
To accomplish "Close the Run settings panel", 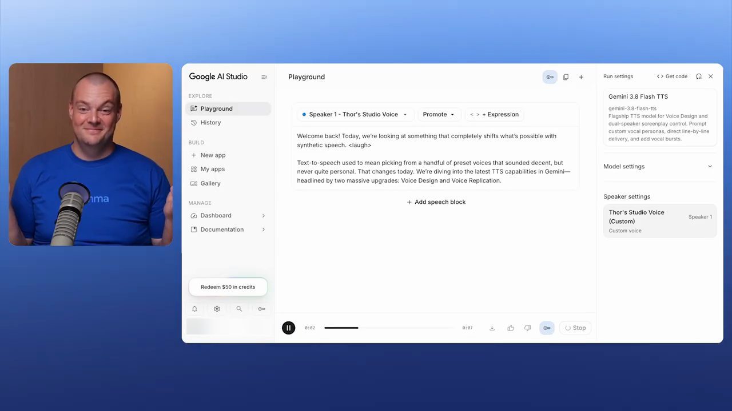I will pyautogui.click(x=711, y=76).
